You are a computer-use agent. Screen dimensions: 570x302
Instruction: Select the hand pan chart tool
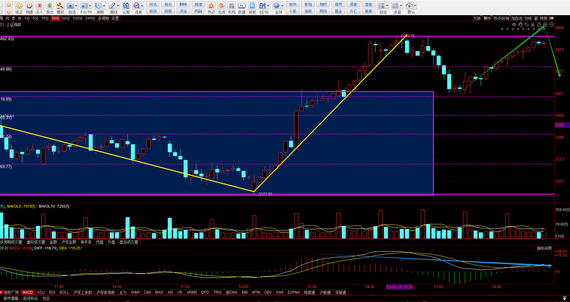click(521, 24)
